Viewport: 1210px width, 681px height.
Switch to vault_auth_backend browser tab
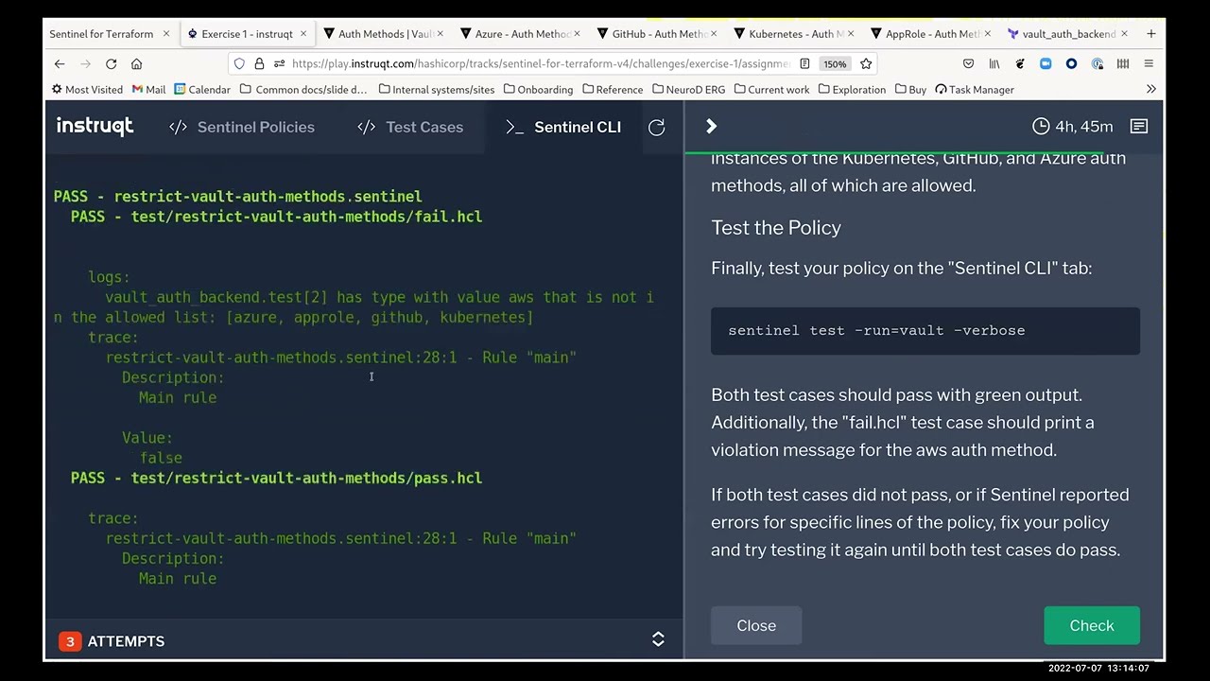(x=1061, y=33)
